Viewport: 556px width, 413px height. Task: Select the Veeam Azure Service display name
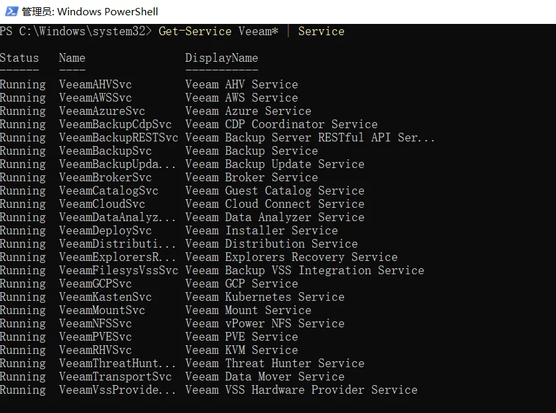pyautogui.click(x=248, y=111)
